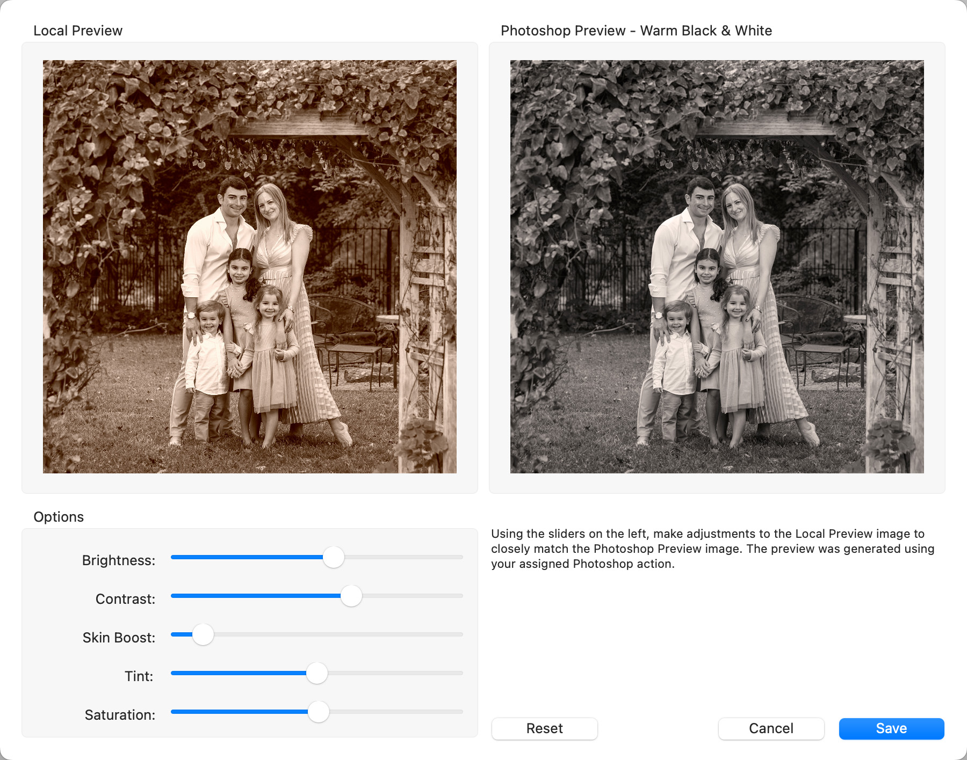This screenshot has width=967, height=760.
Task: Click the Skin Boost label
Action: [x=119, y=638]
